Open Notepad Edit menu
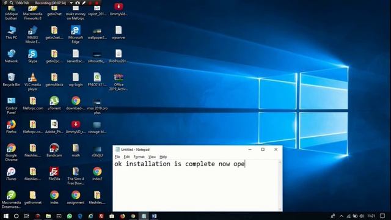This screenshot has height=220, width=391. click(126, 157)
